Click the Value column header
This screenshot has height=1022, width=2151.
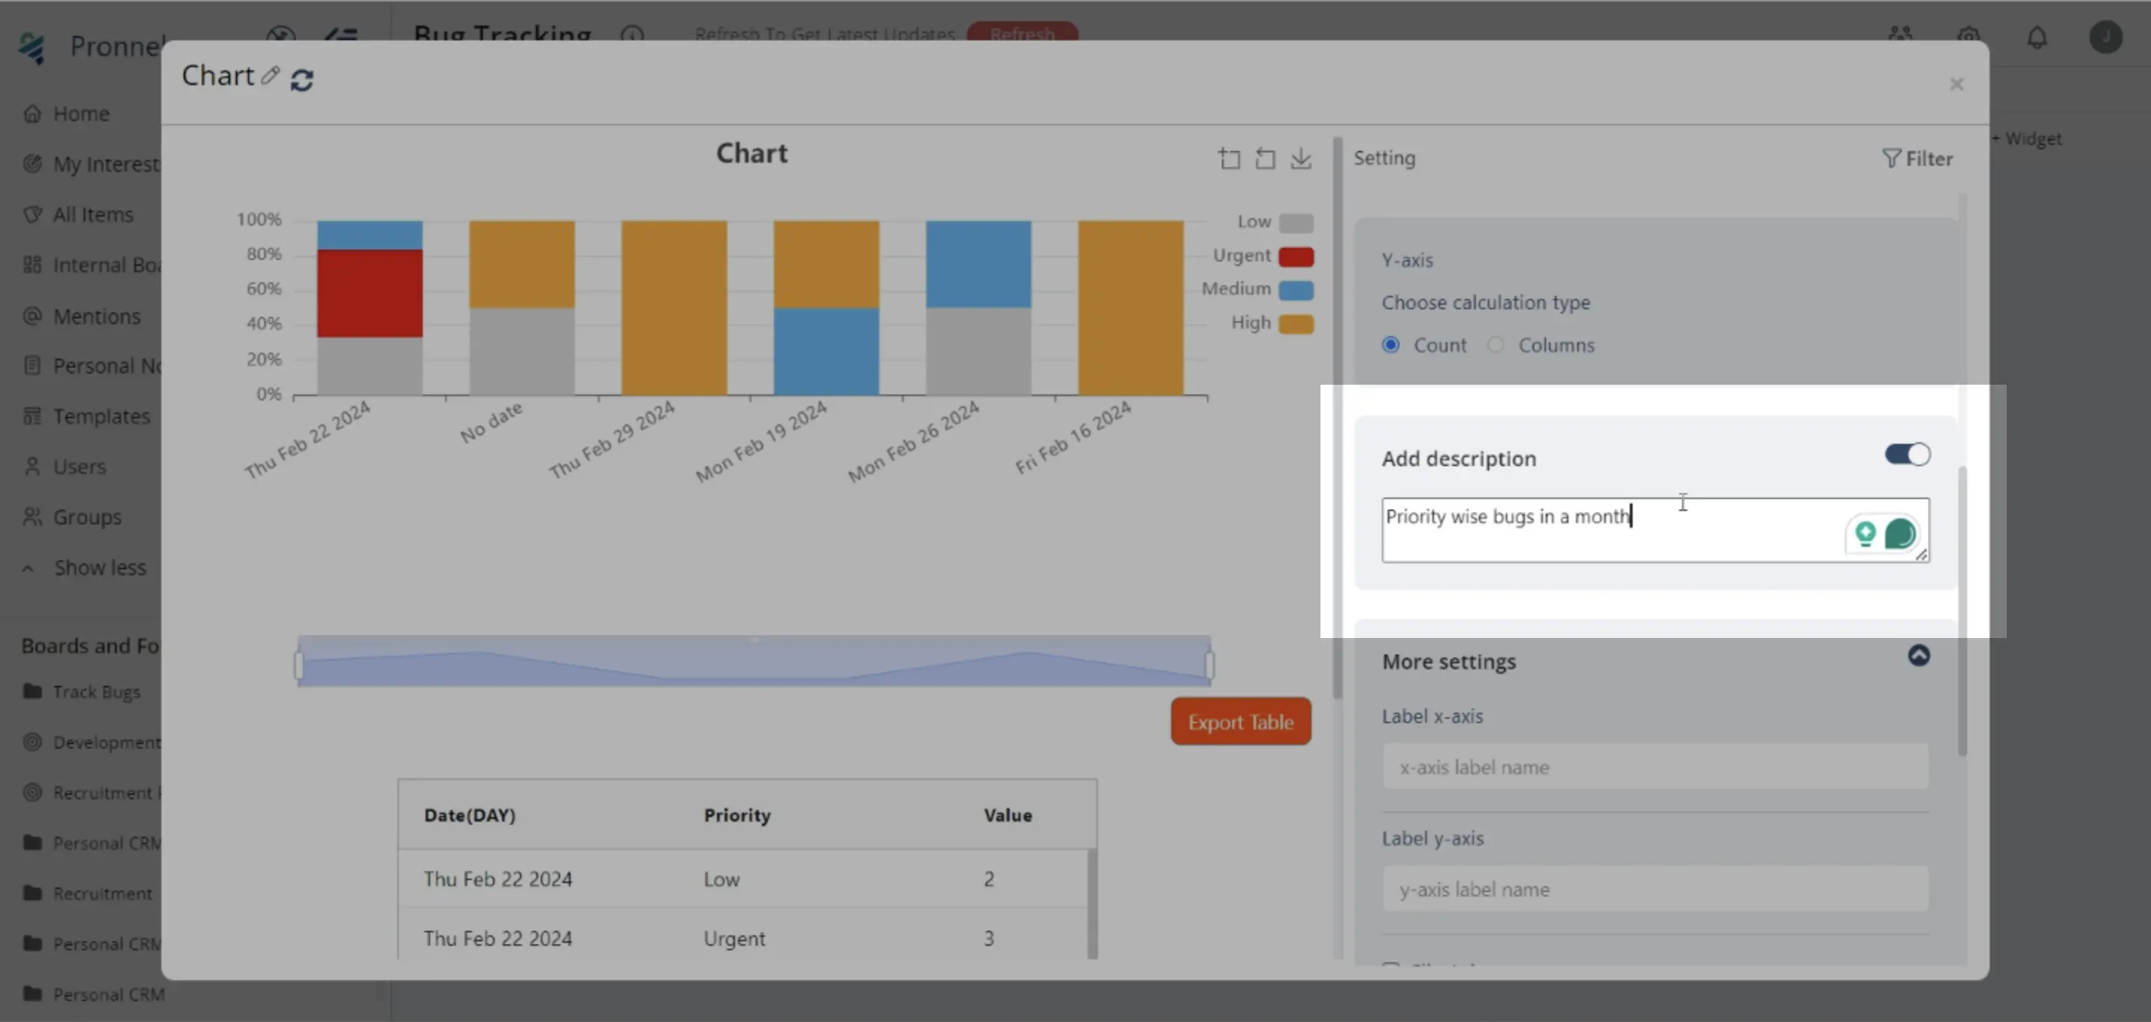coord(1007,816)
